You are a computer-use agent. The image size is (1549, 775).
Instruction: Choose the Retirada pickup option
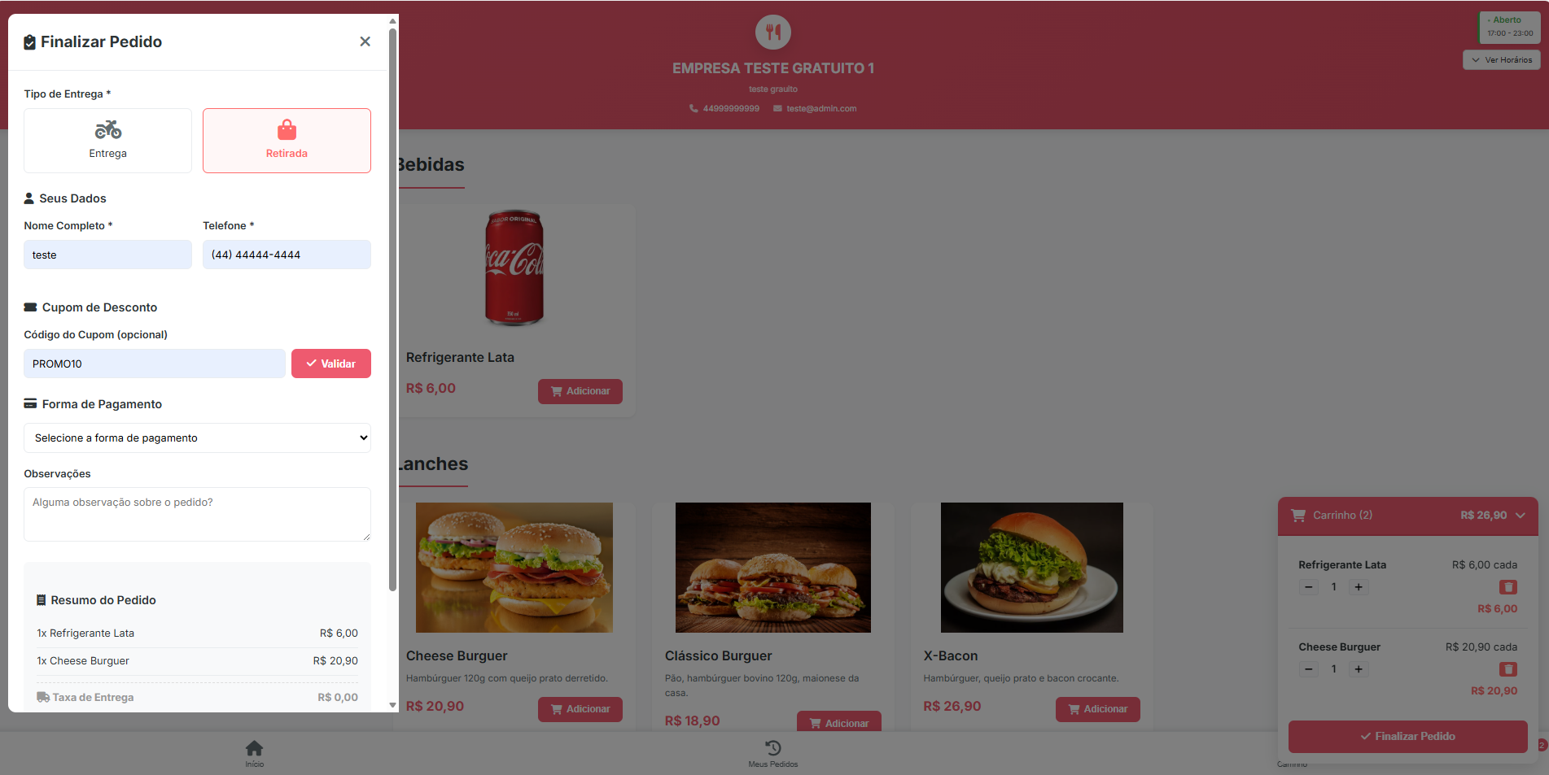click(x=287, y=141)
